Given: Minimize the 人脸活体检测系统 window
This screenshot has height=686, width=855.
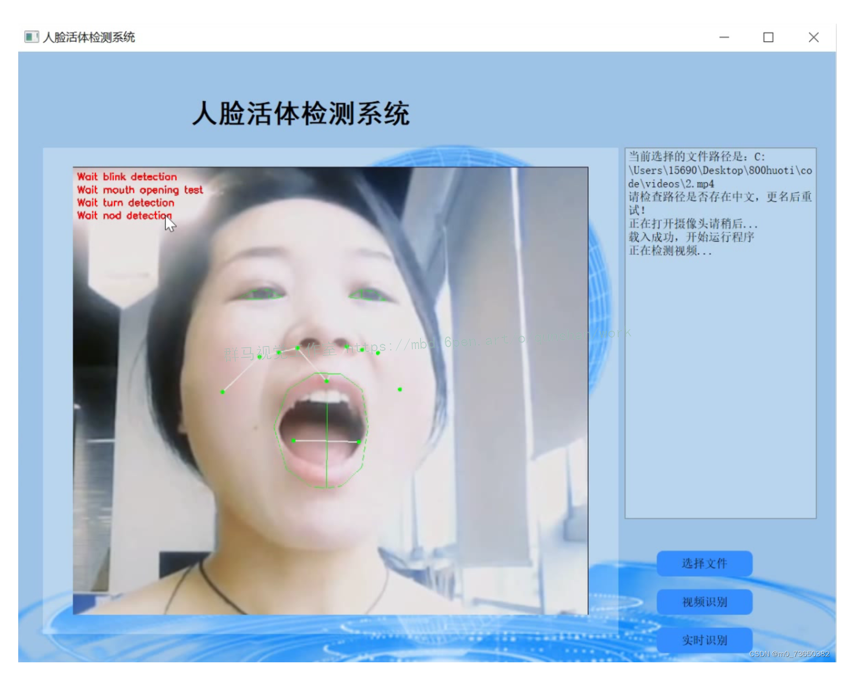Looking at the screenshot, I should pos(724,37).
